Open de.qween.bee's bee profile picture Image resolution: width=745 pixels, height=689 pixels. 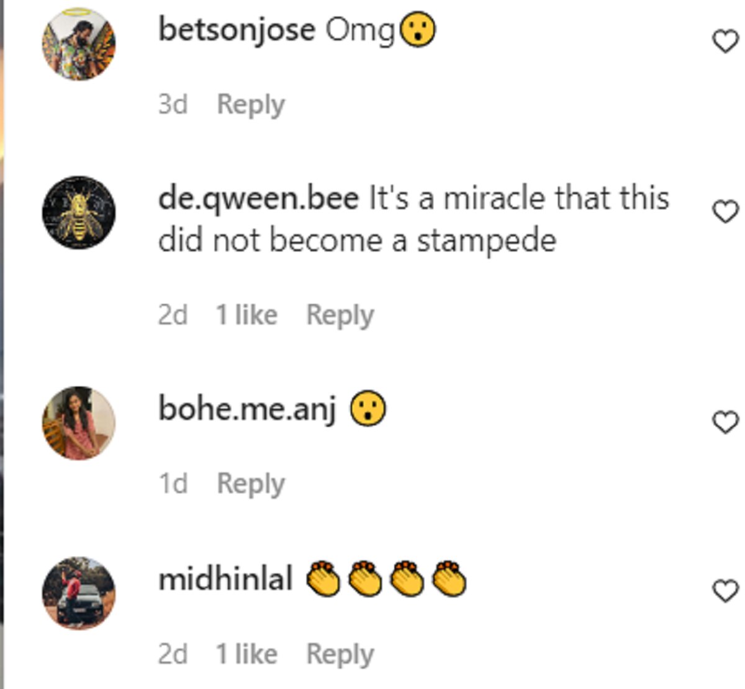pyautogui.click(x=79, y=213)
